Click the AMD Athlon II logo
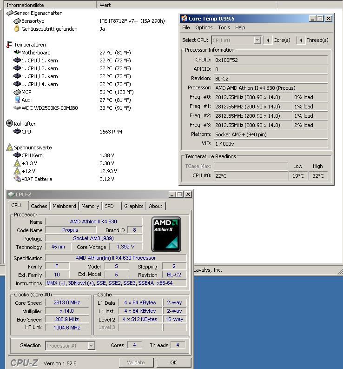 click(166, 235)
